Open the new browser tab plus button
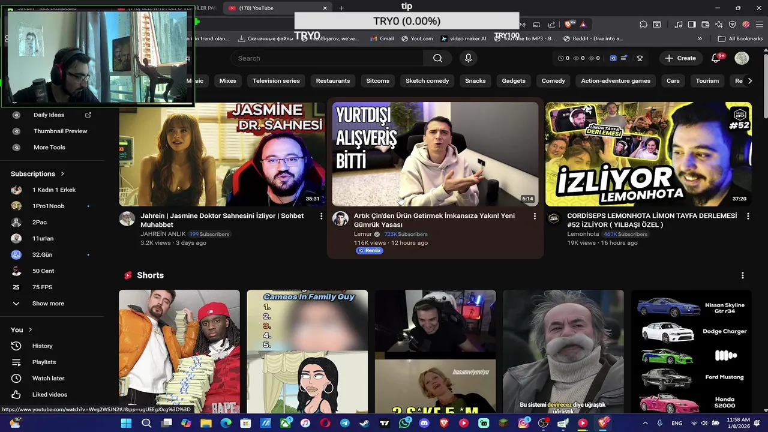The width and height of the screenshot is (768, 432). pos(341,8)
